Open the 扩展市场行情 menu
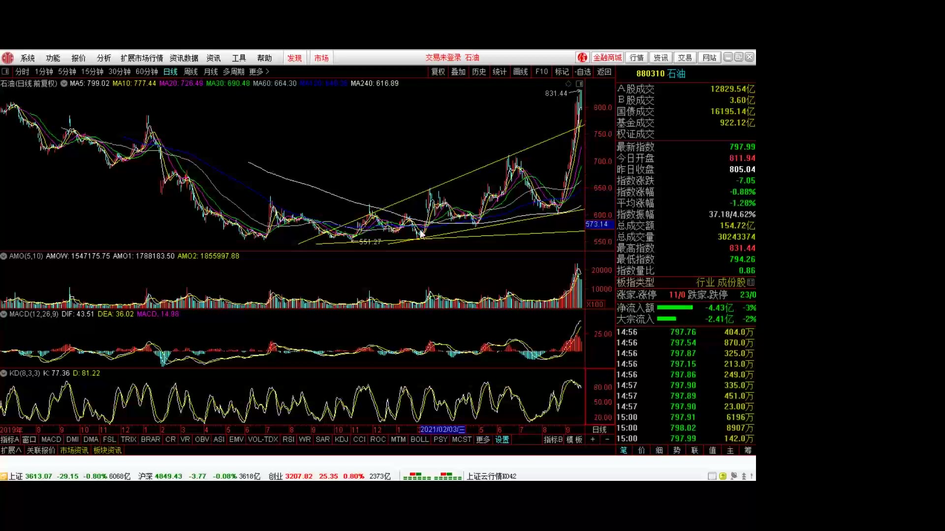 (142, 58)
